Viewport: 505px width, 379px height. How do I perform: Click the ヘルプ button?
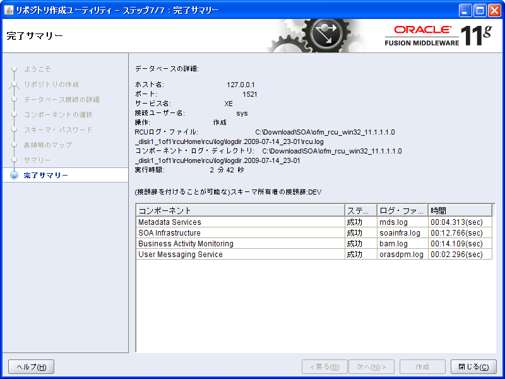pos(30,366)
